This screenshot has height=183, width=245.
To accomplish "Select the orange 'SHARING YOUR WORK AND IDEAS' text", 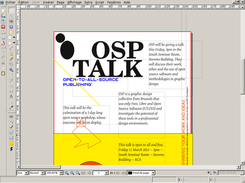I will click(183, 132).
